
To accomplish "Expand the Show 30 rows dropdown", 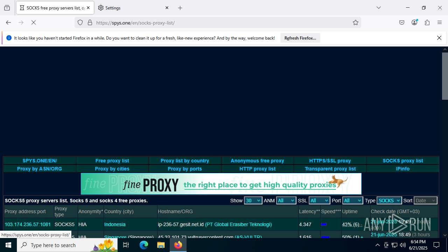I will 253,201.
